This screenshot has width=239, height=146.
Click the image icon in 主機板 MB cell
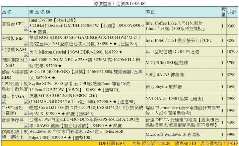pyautogui.click(x=26, y=43)
